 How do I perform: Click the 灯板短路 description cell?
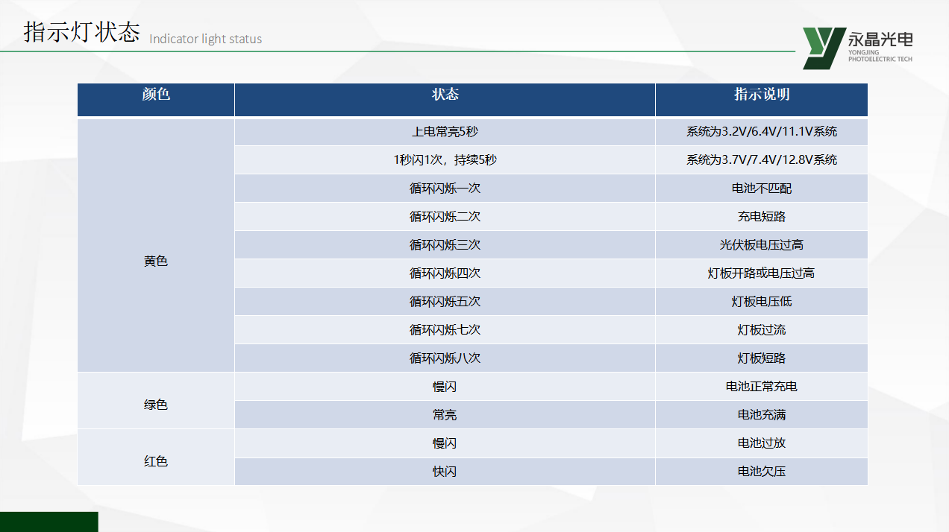pyautogui.click(x=762, y=358)
